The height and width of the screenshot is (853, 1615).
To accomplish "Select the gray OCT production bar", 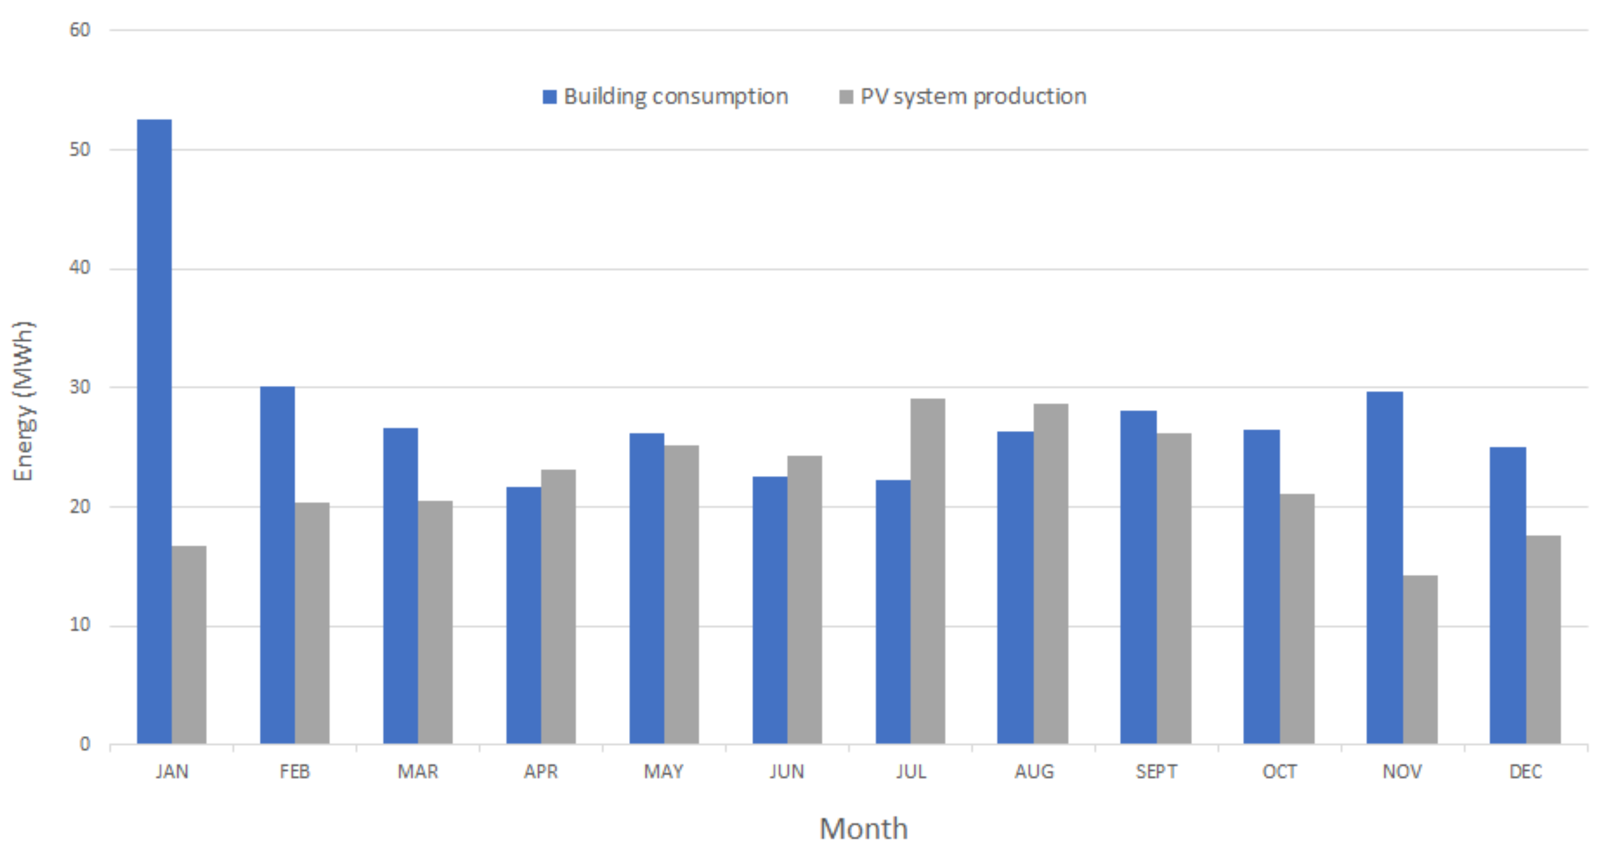I will click(1296, 618).
